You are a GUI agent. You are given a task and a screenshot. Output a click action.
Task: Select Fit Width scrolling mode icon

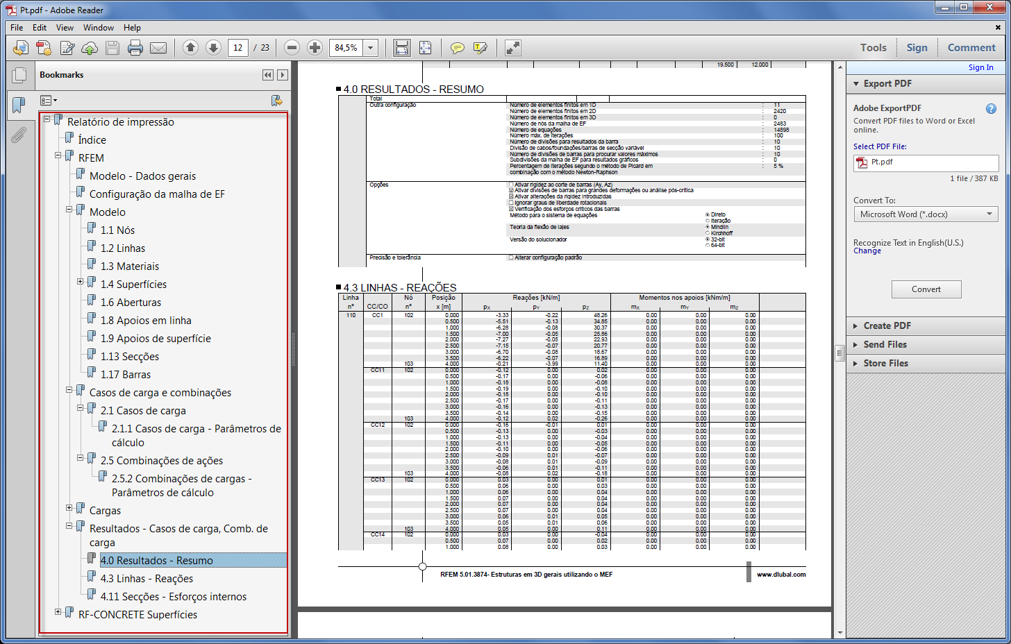click(x=402, y=48)
